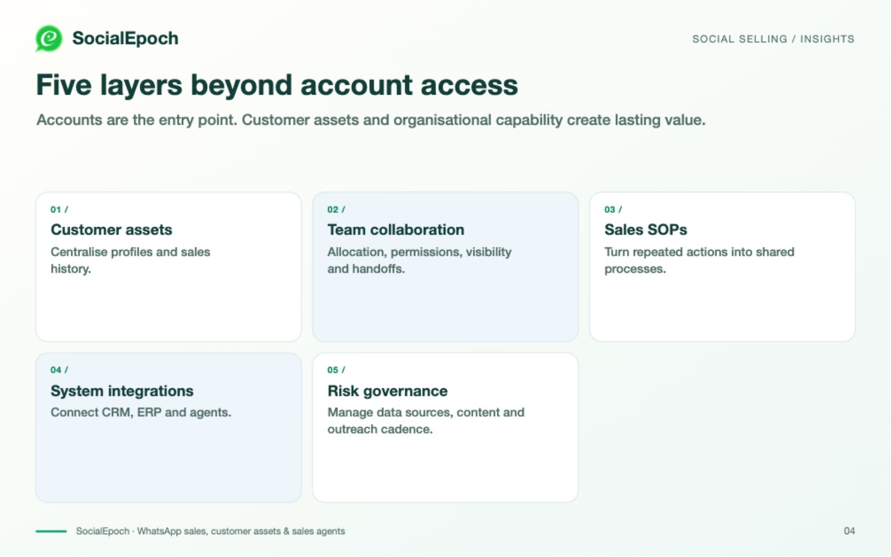Select the 'SOCIAL SELLING / INSIGHTS' header label
891x557 pixels.
[773, 39]
